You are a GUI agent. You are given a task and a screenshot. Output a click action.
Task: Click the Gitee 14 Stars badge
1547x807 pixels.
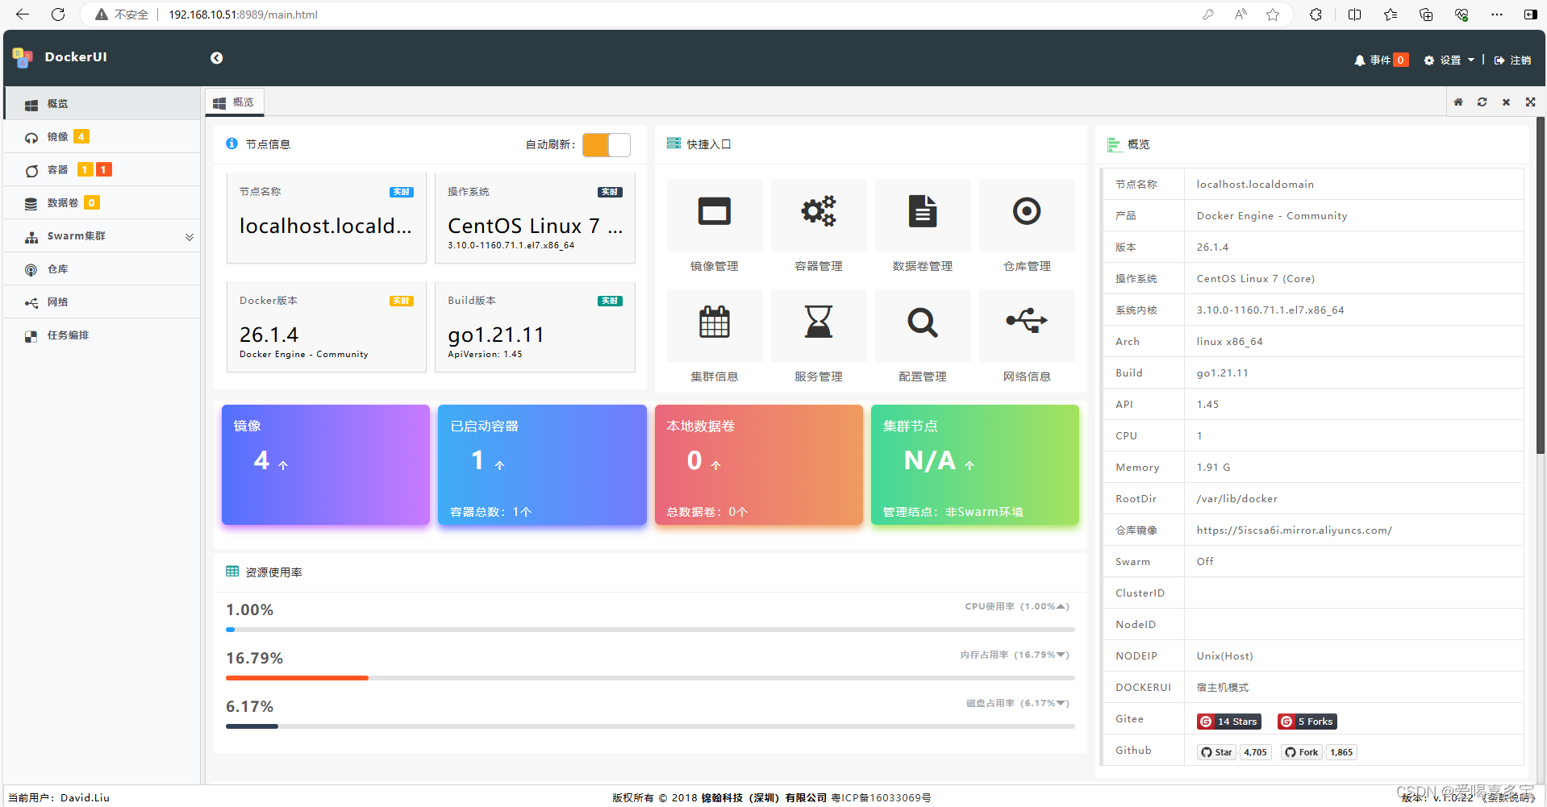tap(1228, 722)
